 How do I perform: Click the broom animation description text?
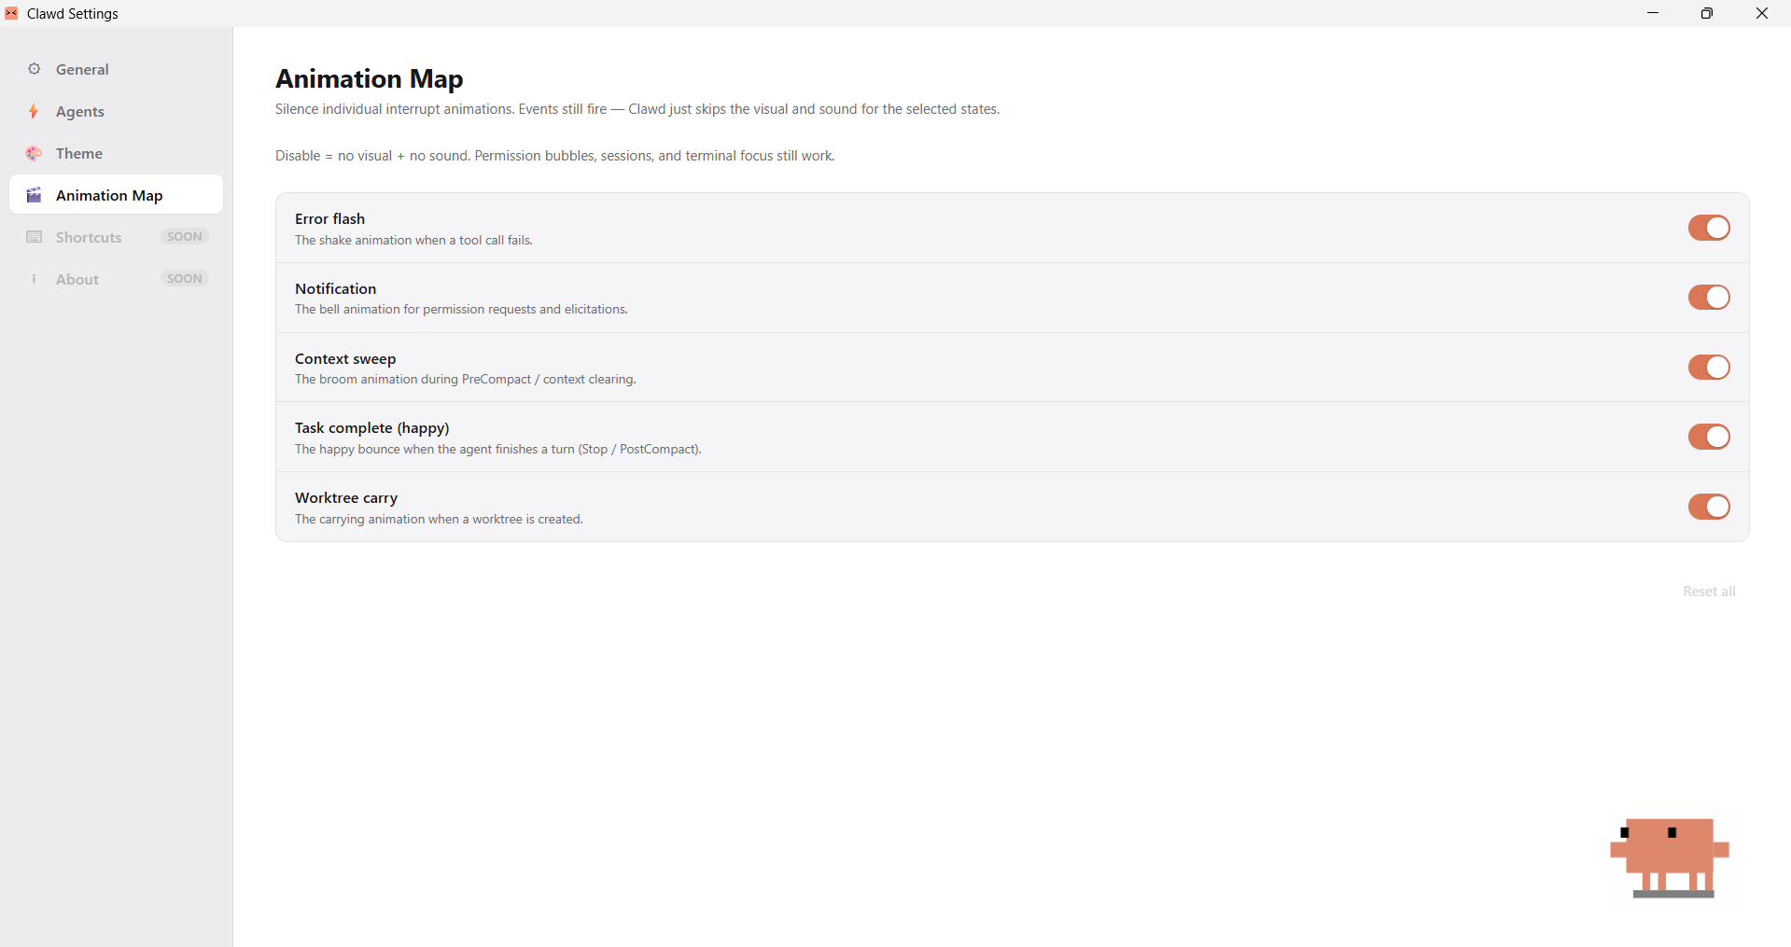tap(466, 380)
